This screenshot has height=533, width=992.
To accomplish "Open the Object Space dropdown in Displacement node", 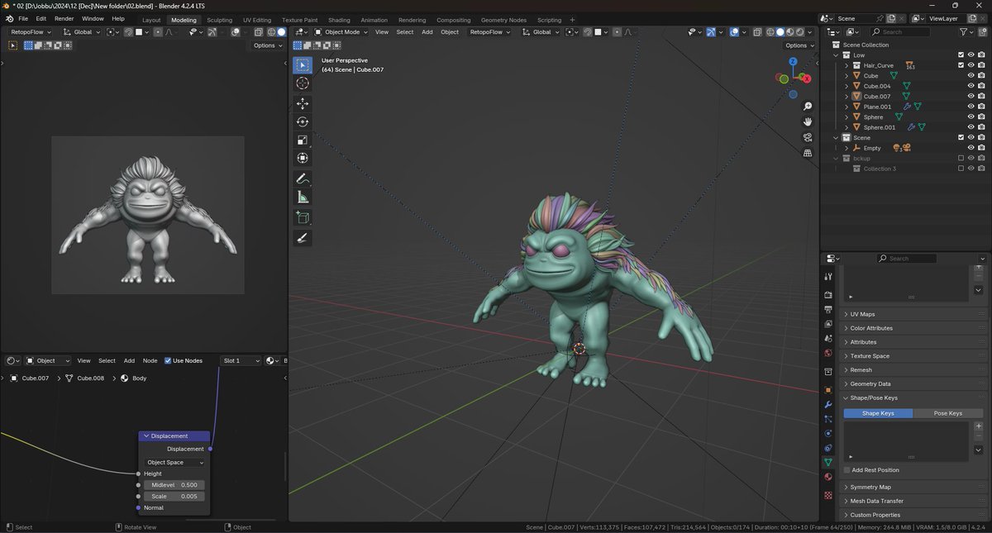I will 174,463.
